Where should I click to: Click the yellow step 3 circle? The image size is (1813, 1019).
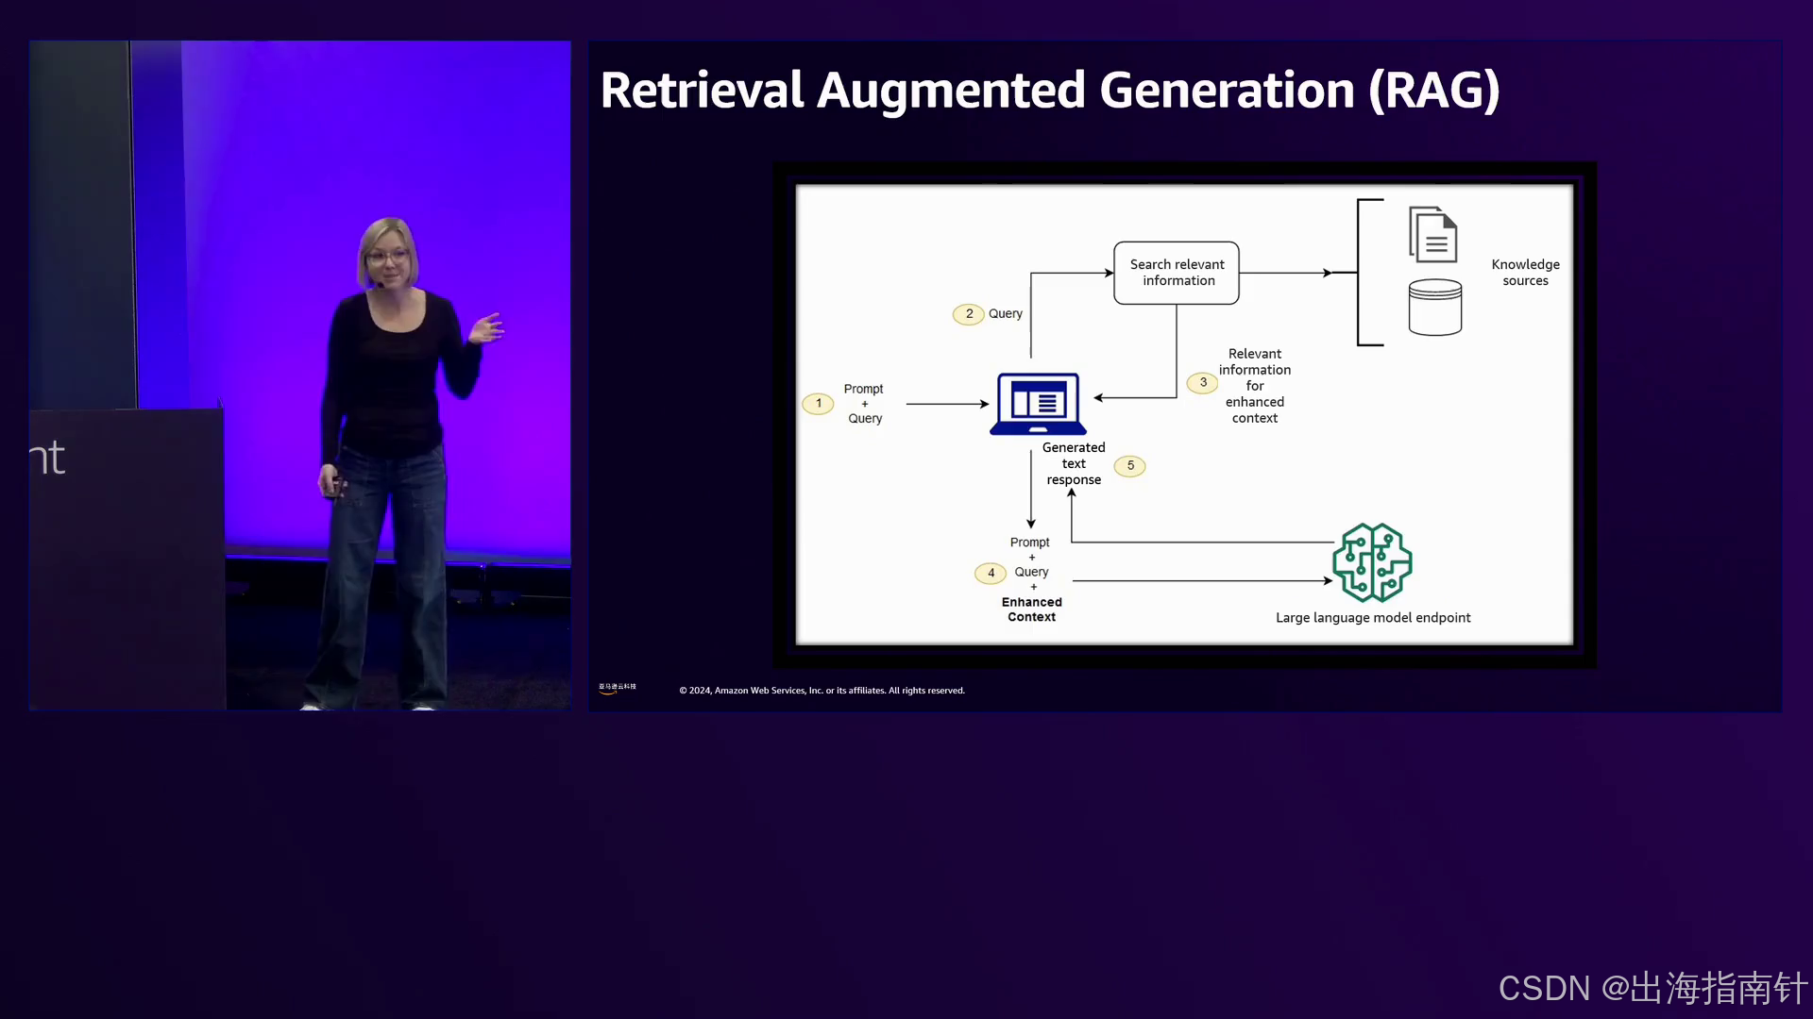click(1202, 383)
